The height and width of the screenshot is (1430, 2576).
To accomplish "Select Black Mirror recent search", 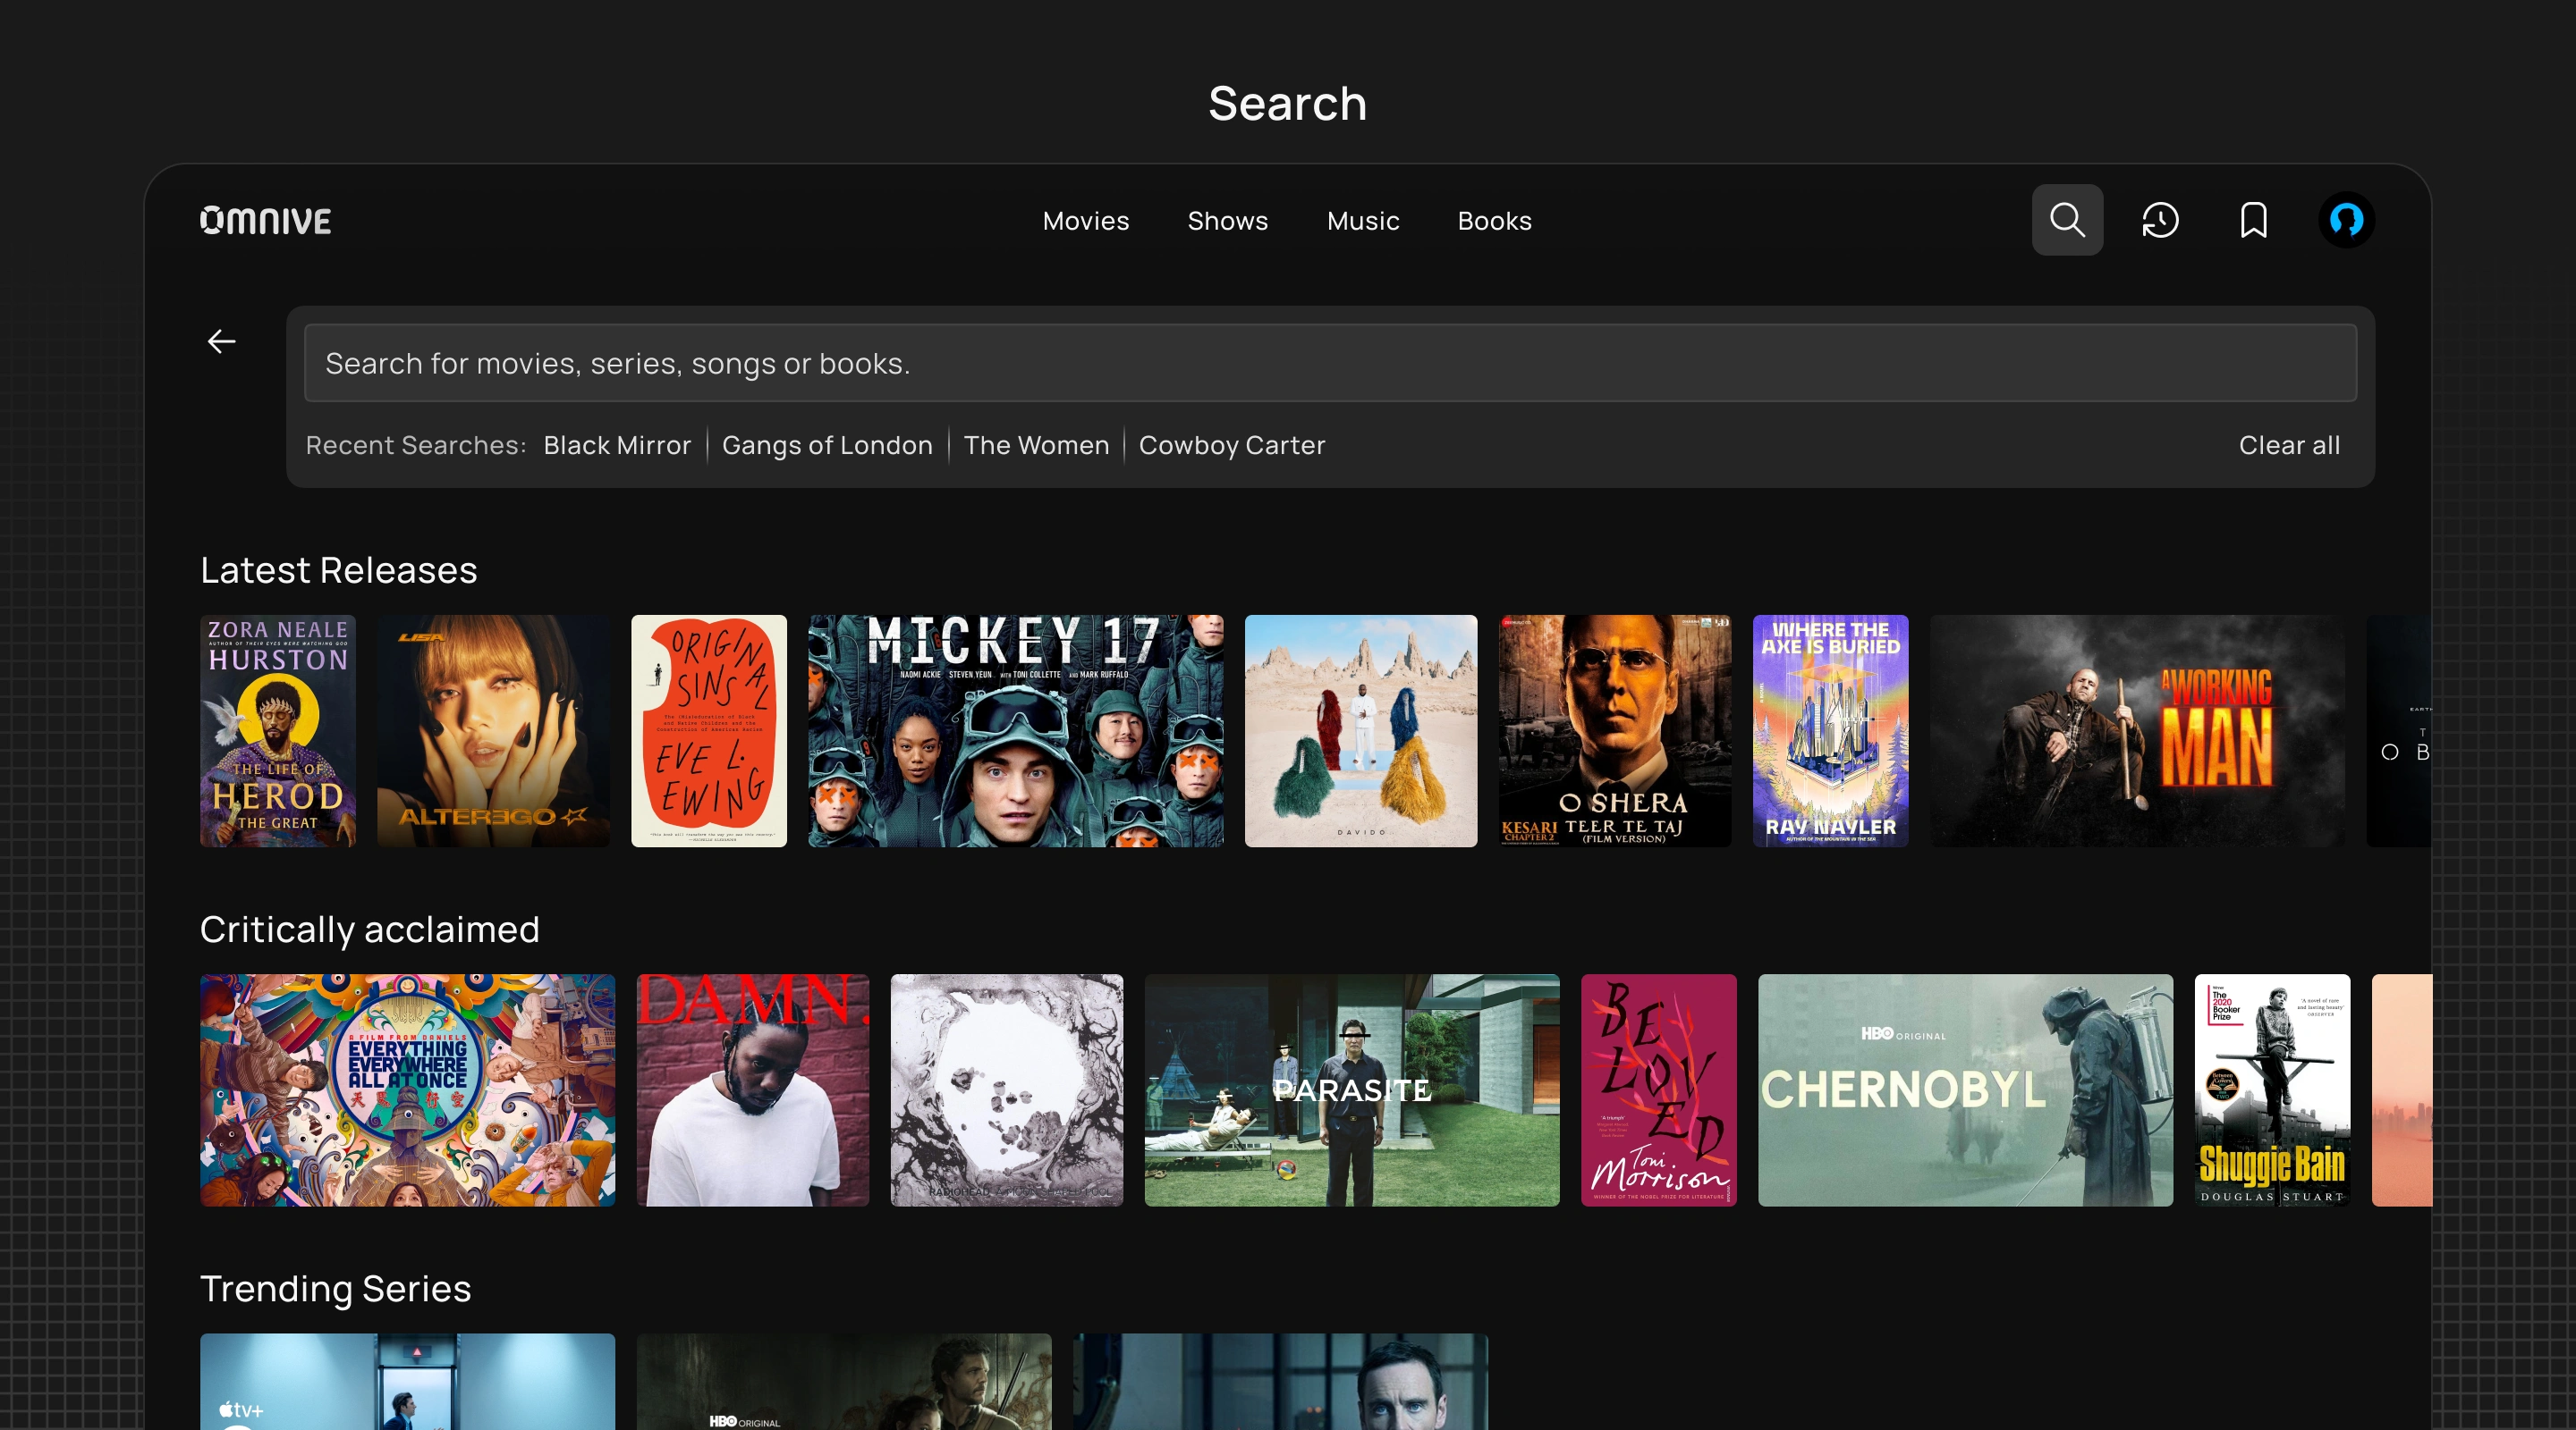I will [x=617, y=446].
